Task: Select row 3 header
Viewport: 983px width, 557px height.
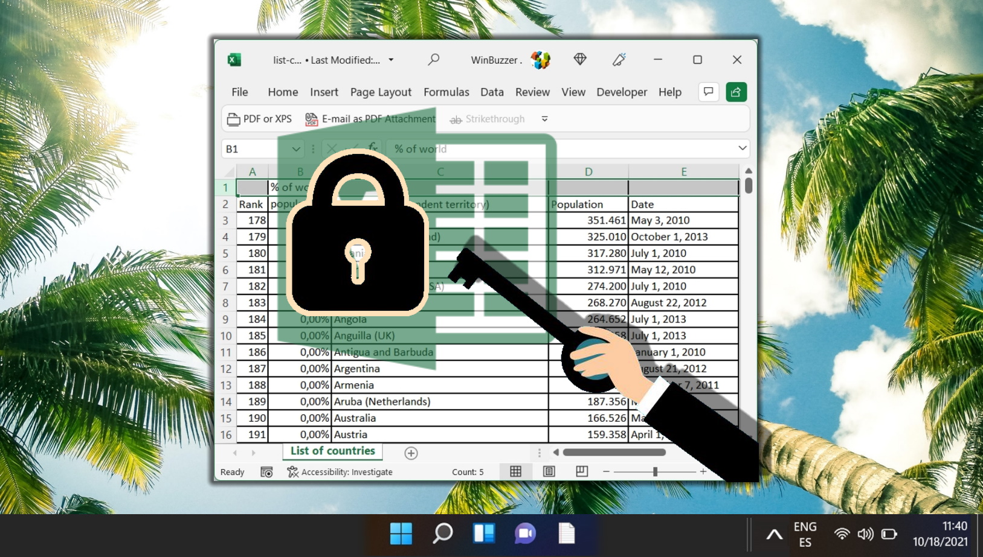Action: click(225, 220)
